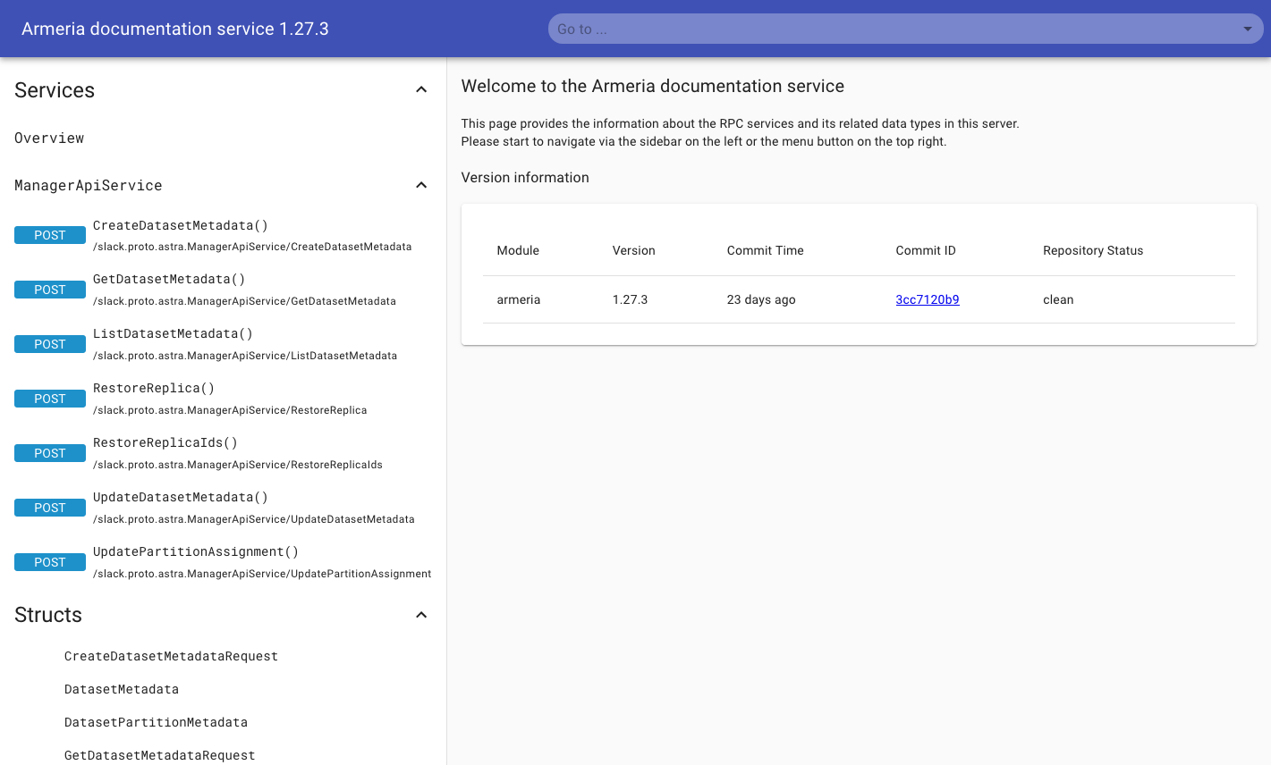Click the /slack.proto.astra.ManagerApiService/ListDatasetMetadata path
Screen dimensions: 1271x765
pyautogui.click(x=245, y=356)
